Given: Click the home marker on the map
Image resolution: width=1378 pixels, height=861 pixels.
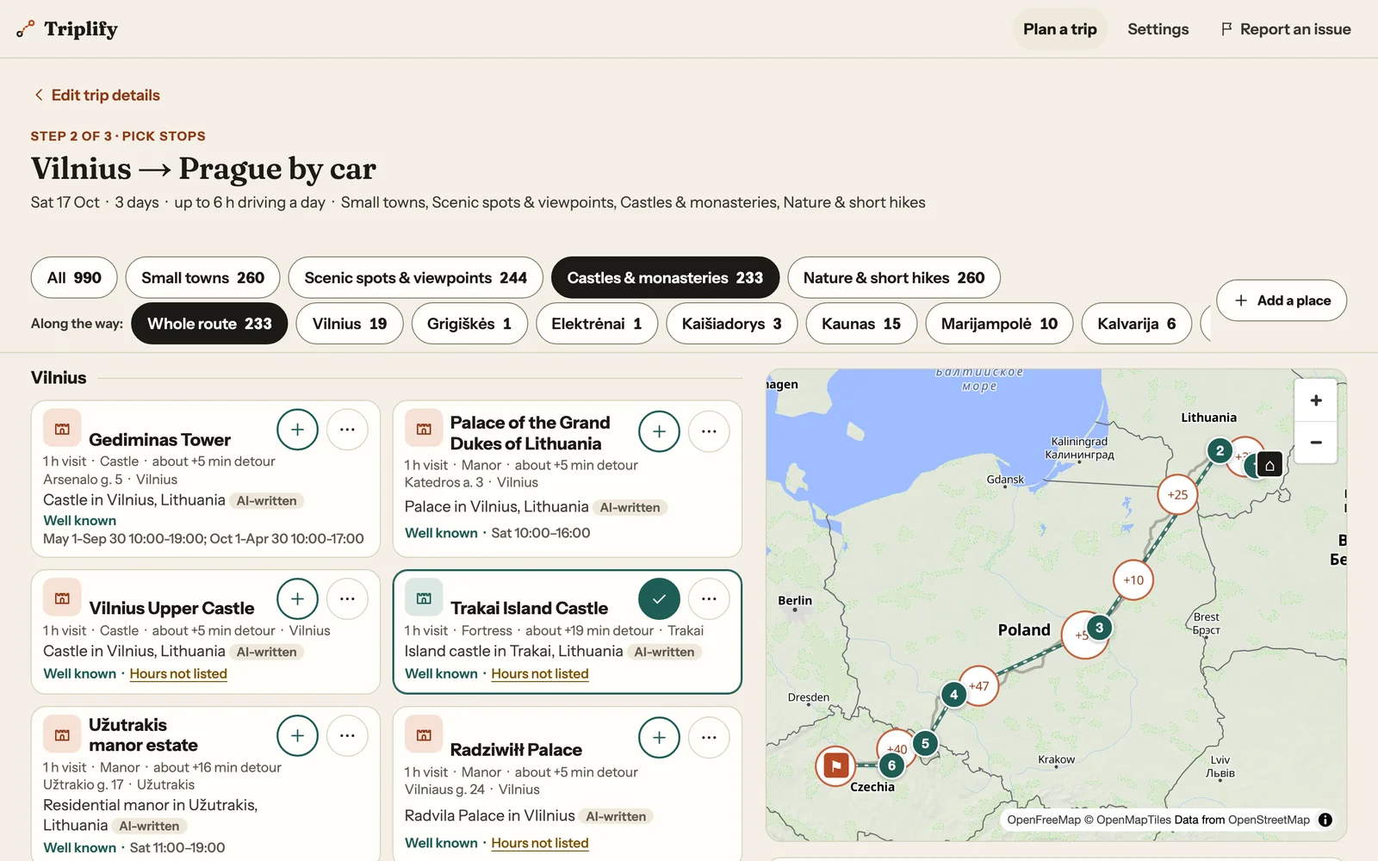Looking at the screenshot, I should click(x=1269, y=465).
